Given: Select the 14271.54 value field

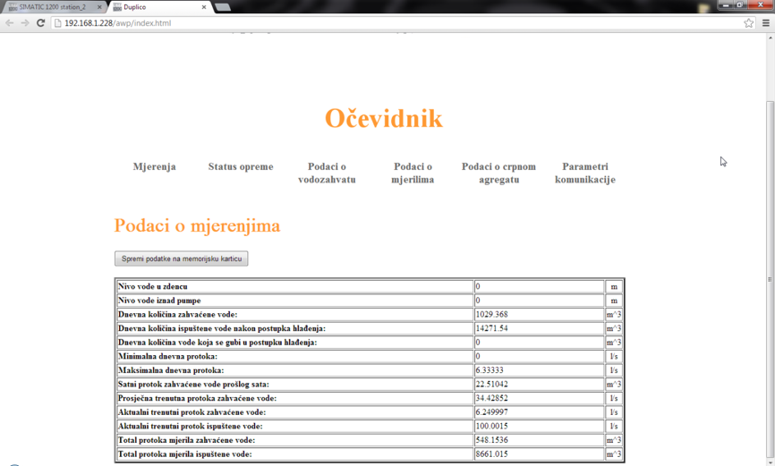Looking at the screenshot, I should (539, 328).
